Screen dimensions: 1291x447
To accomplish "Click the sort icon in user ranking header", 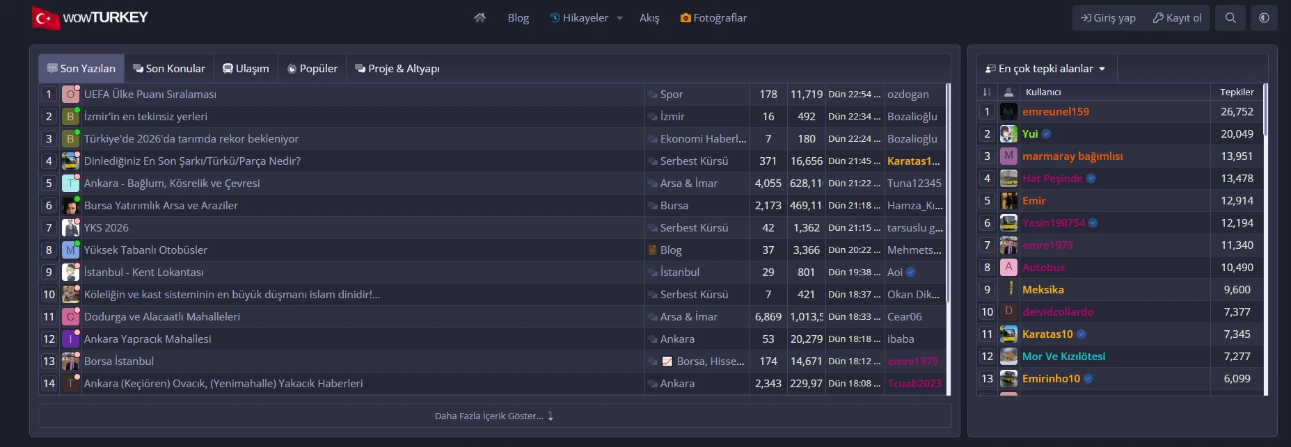I will coord(987,92).
